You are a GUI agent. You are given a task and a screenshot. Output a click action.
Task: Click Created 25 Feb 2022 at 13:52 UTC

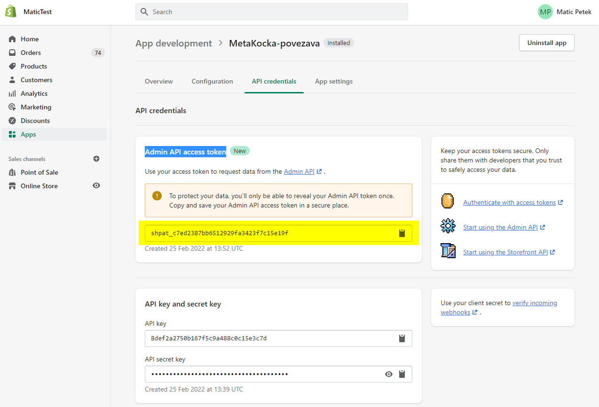[194, 248]
